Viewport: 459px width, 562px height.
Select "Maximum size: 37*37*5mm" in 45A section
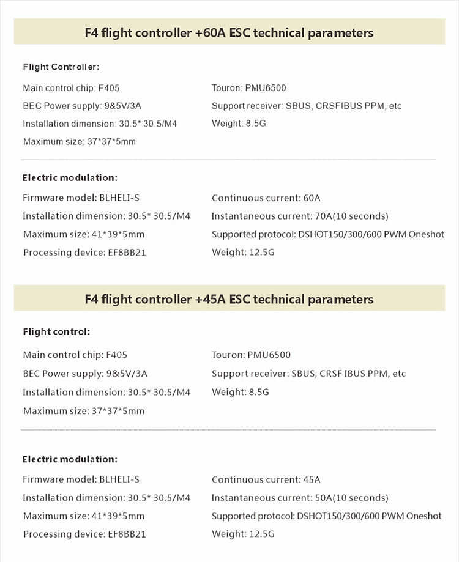pos(84,411)
